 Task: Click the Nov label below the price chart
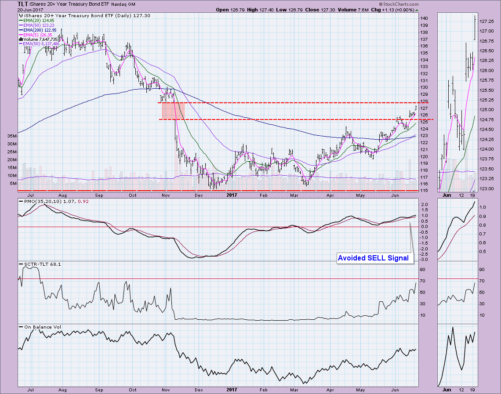[166, 194]
